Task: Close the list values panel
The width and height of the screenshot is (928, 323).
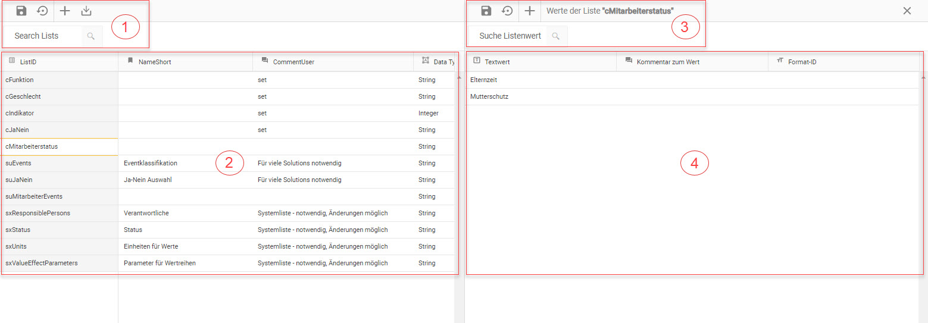Action: pos(907,11)
